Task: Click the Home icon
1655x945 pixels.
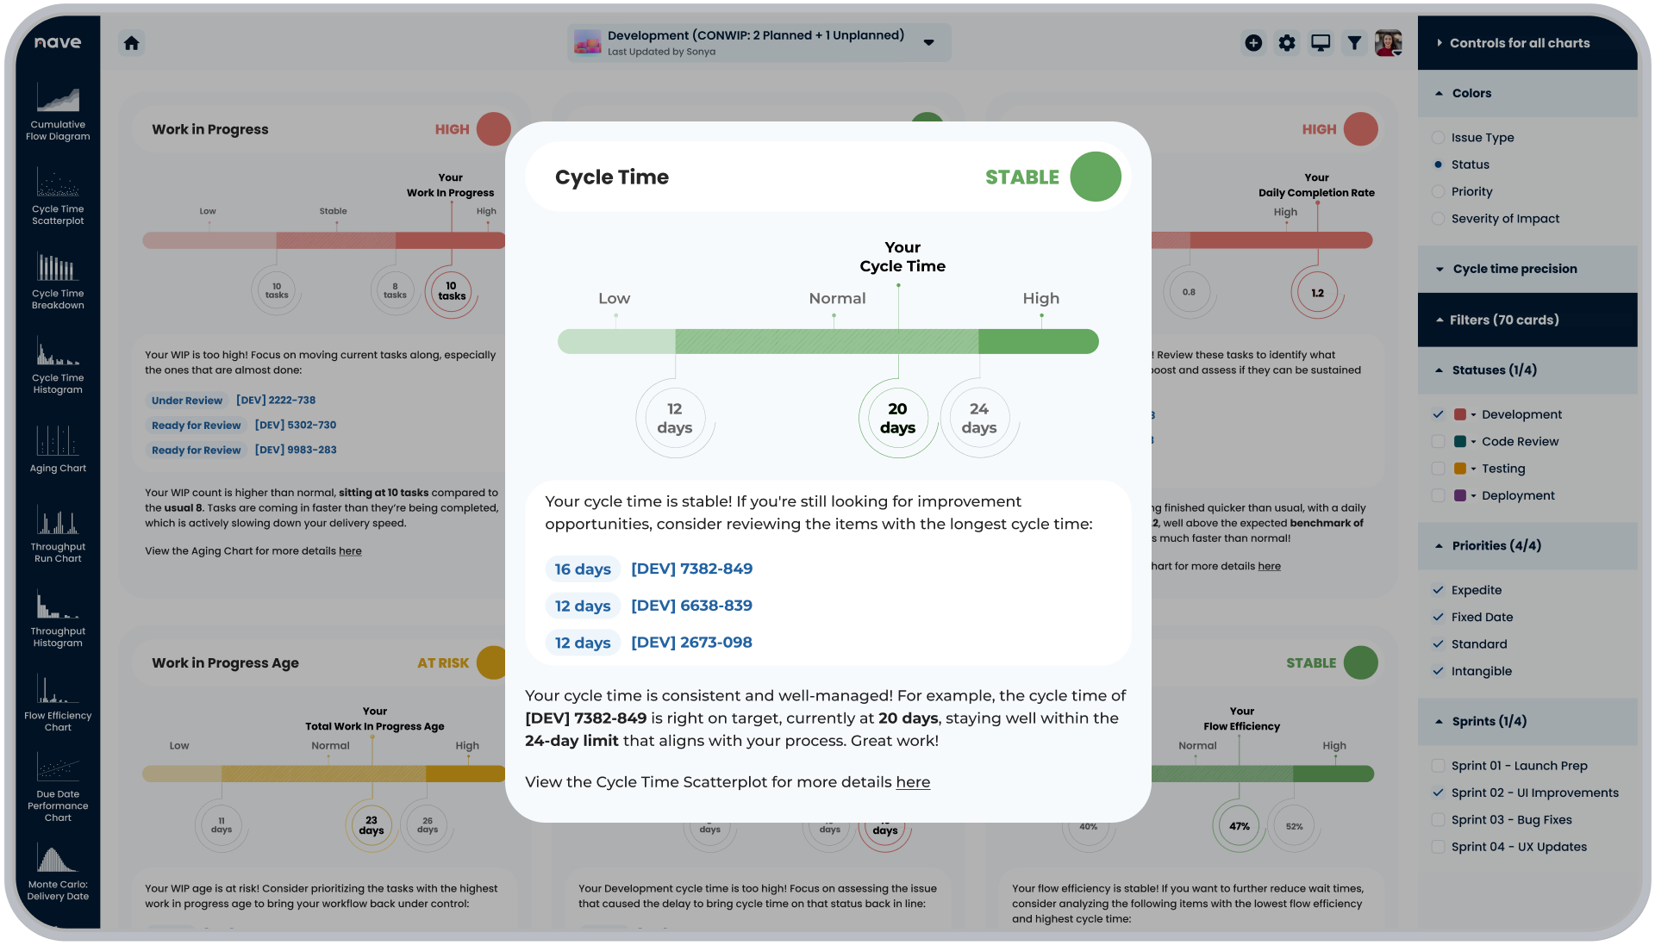Action: 132,42
